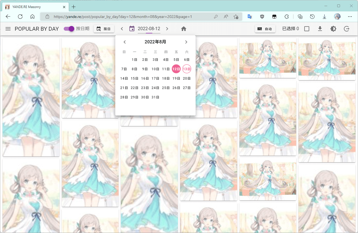Pick 7日 in the date picker
This screenshot has height=233, width=358.
pyautogui.click(x=124, y=69)
